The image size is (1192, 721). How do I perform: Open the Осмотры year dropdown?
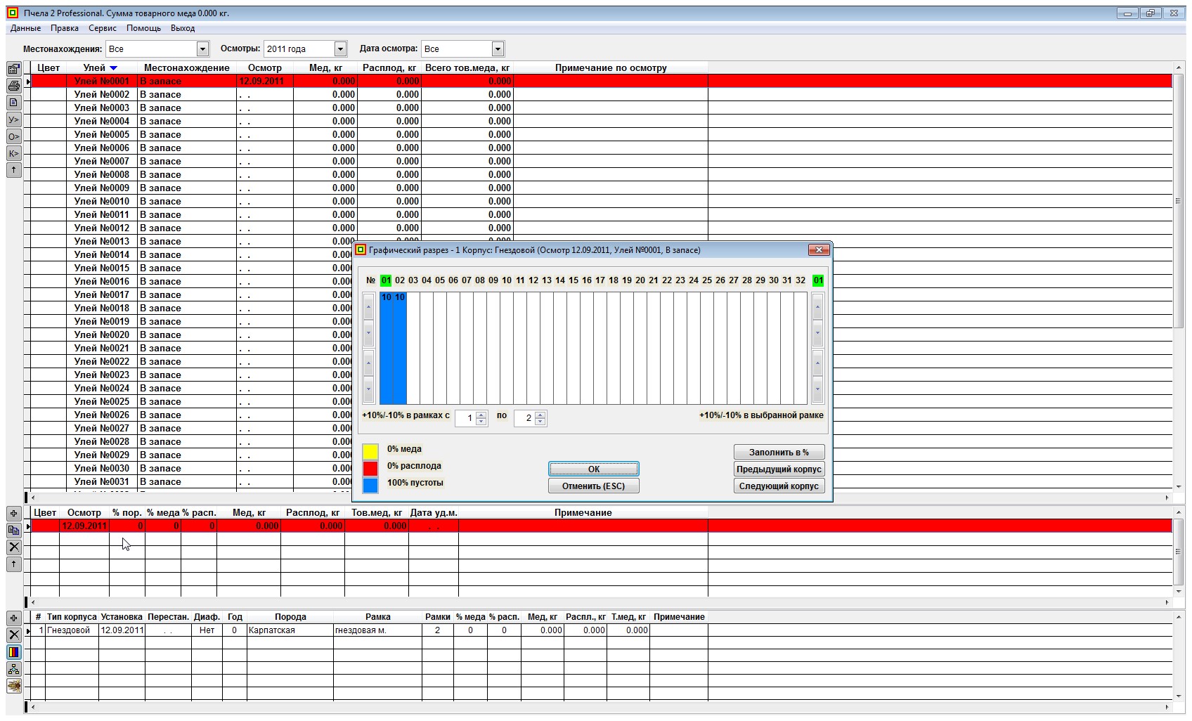(x=341, y=49)
